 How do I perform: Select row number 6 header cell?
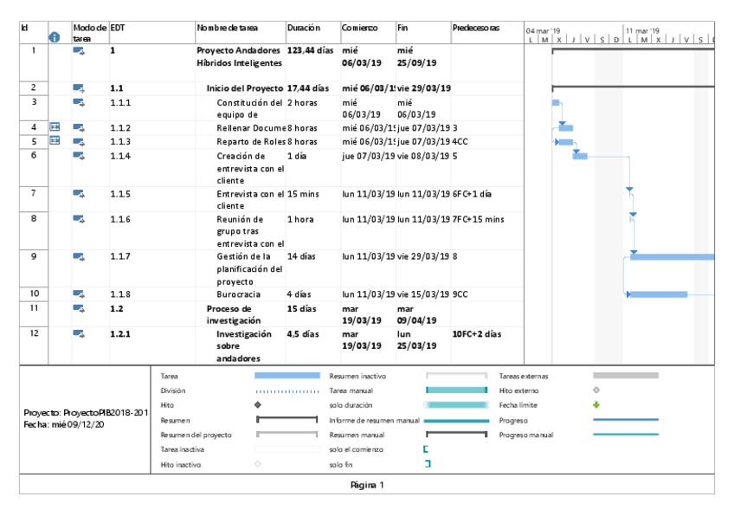pos(33,155)
